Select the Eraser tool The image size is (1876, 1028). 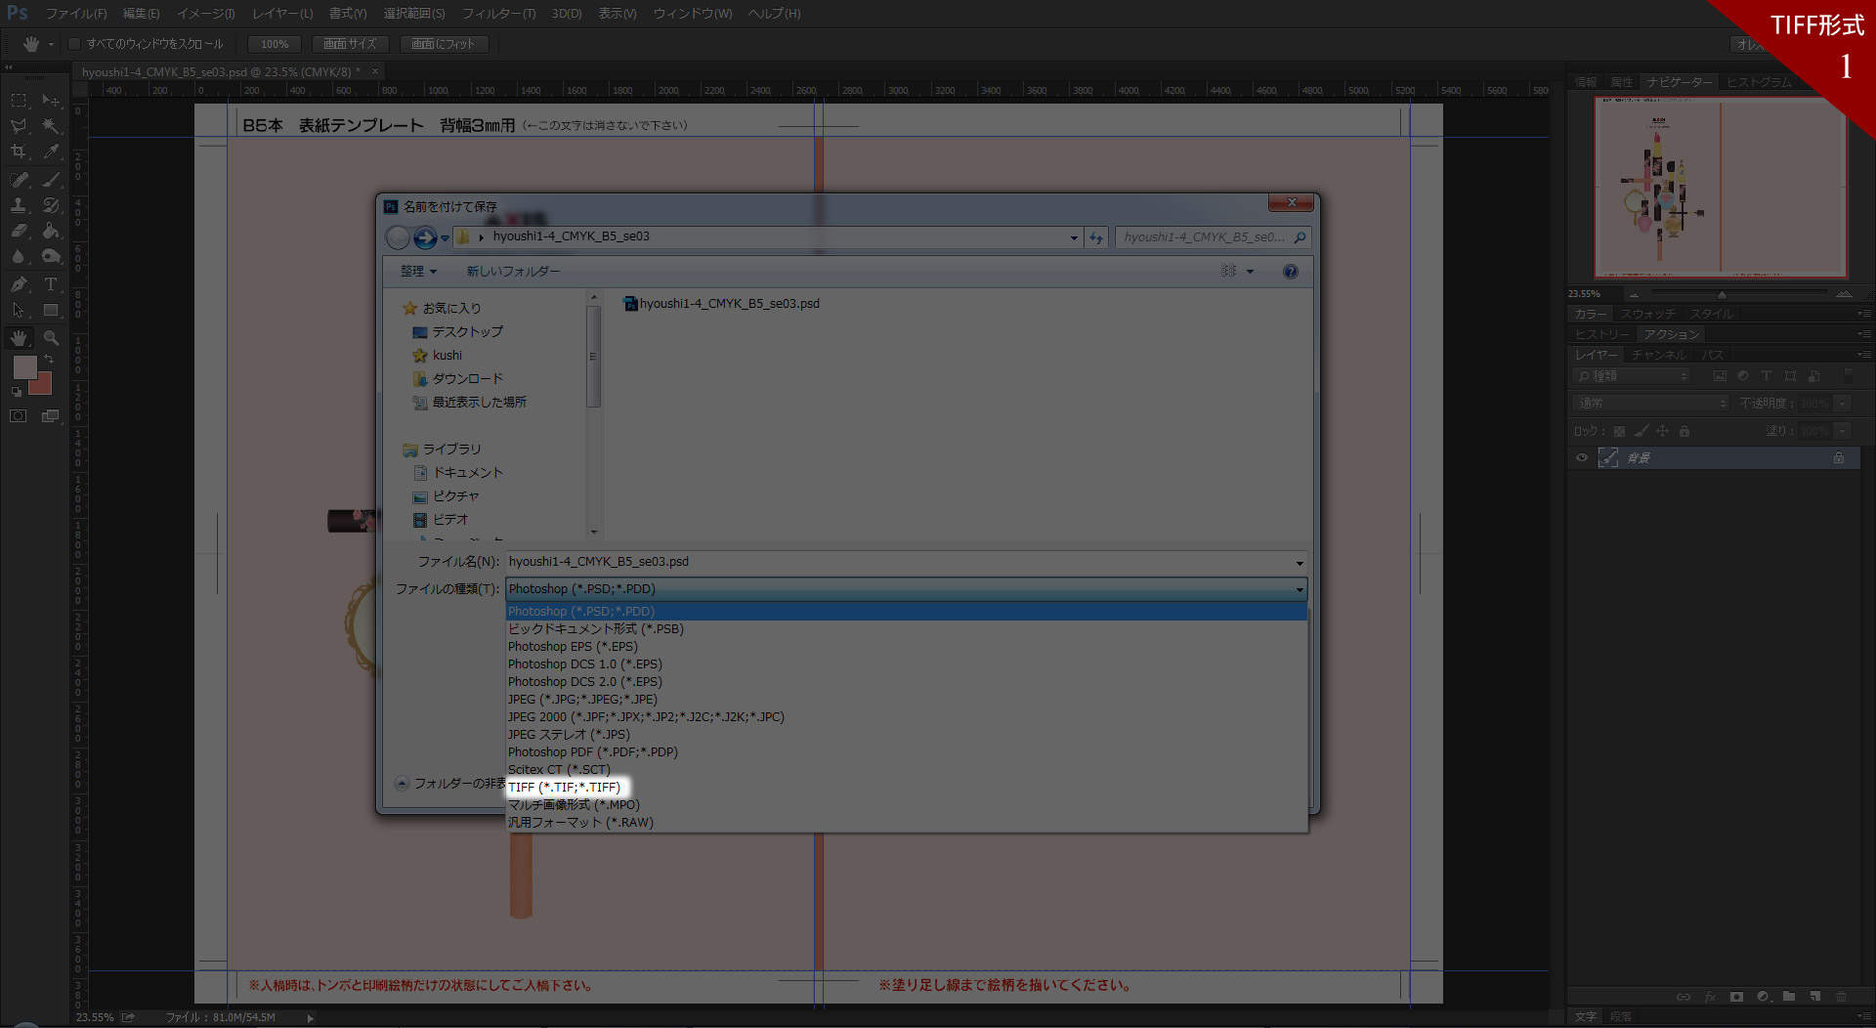[x=19, y=231]
